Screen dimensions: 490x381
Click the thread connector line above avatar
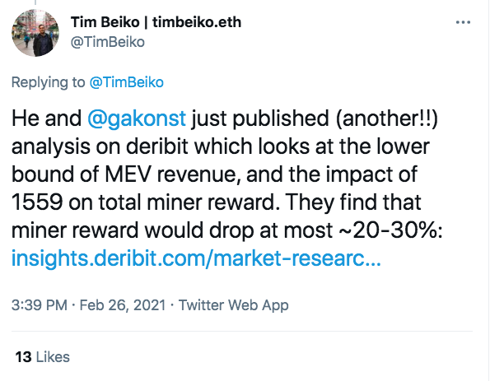(x=35, y=2)
